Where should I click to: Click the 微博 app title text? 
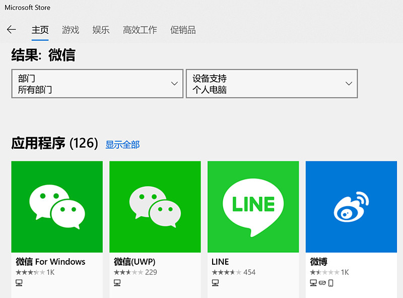click(x=319, y=262)
